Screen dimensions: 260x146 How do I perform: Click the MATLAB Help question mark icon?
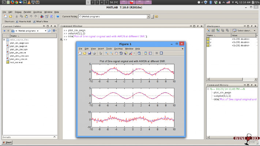coord(57,16)
